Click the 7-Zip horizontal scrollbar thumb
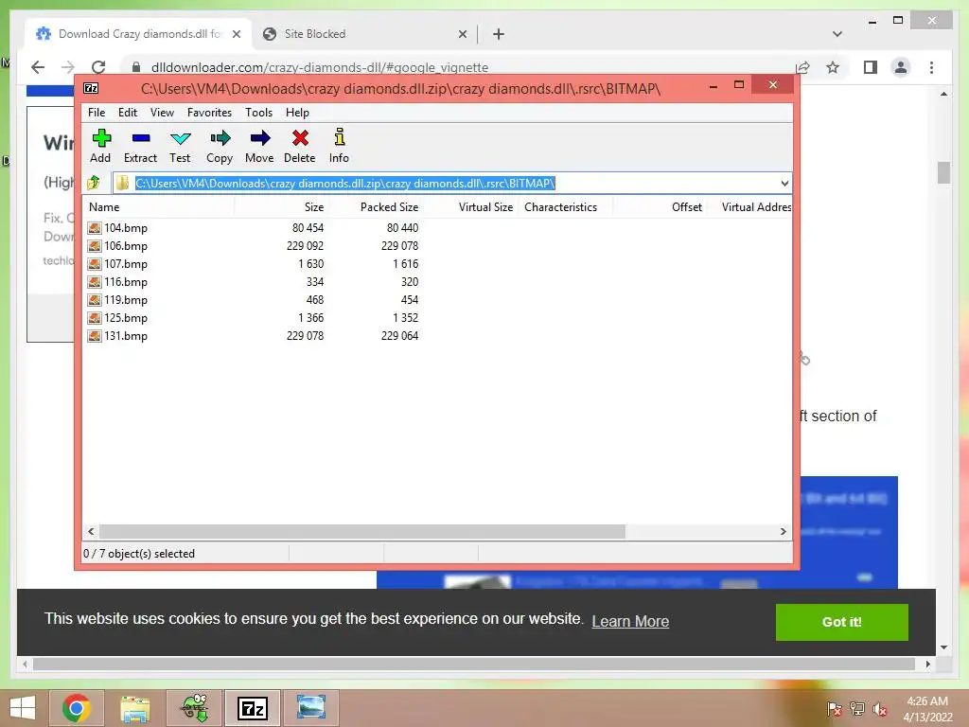This screenshot has height=727, width=969. pos(362,532)
